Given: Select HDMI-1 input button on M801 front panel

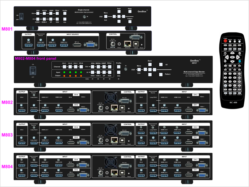Looking at the screenshot, I should click(x=38, y=19).
